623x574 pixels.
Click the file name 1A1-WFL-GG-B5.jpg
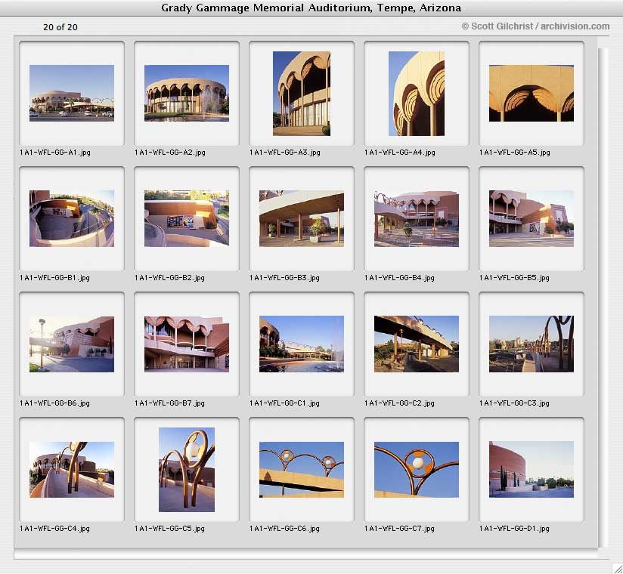pyautogui.click(x=514, y=278)
